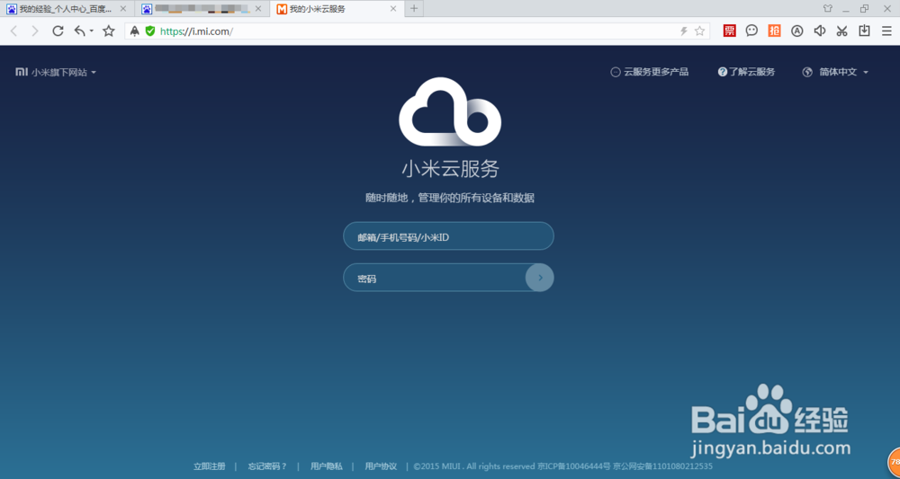This screenshot has width=900, height=479.
Task: Mute the page using the speaker icon
Action: click(820, 31)
